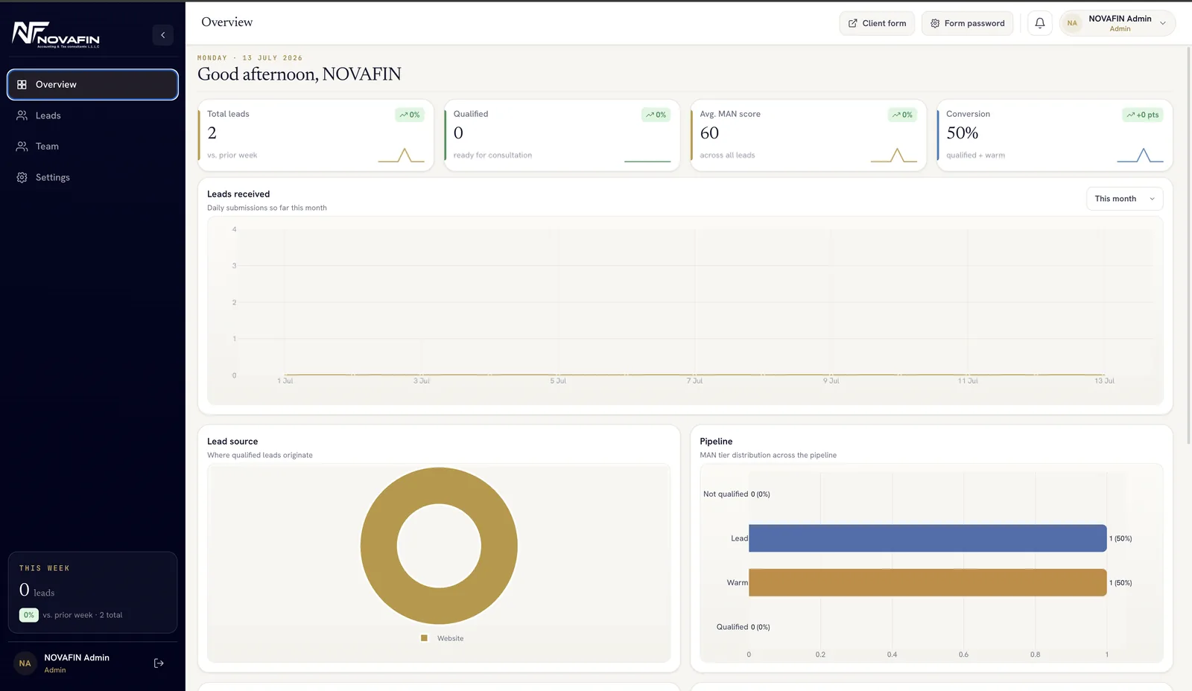
Task: Select the Total leads card
Action: pyautogui.click(x=316, y=135)
